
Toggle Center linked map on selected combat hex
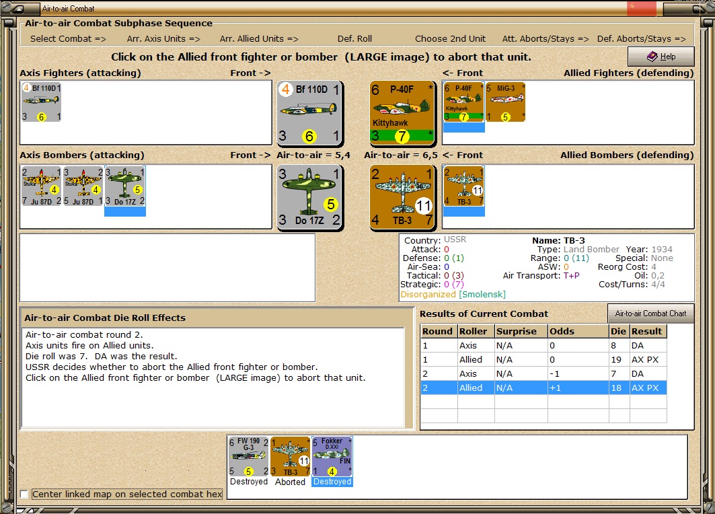coord(24,494)
